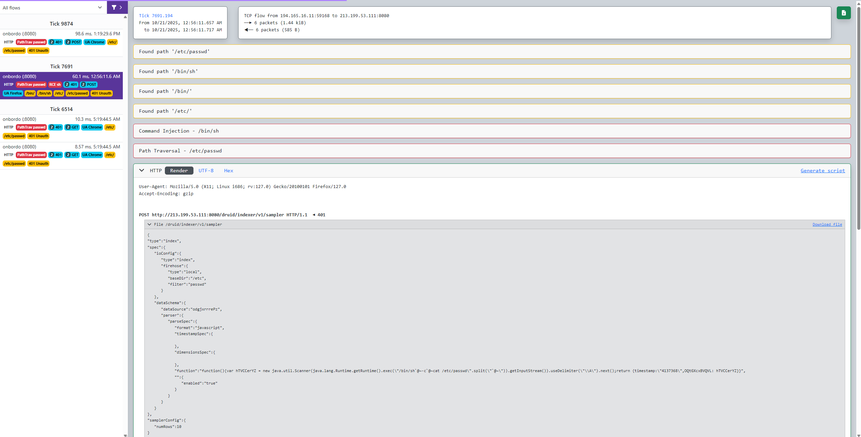The height and width of the screenshot is (437, 861).
Task: Collapse the File /druid/indexer/v1/sampler section
Action: click(x=149, y=224)
